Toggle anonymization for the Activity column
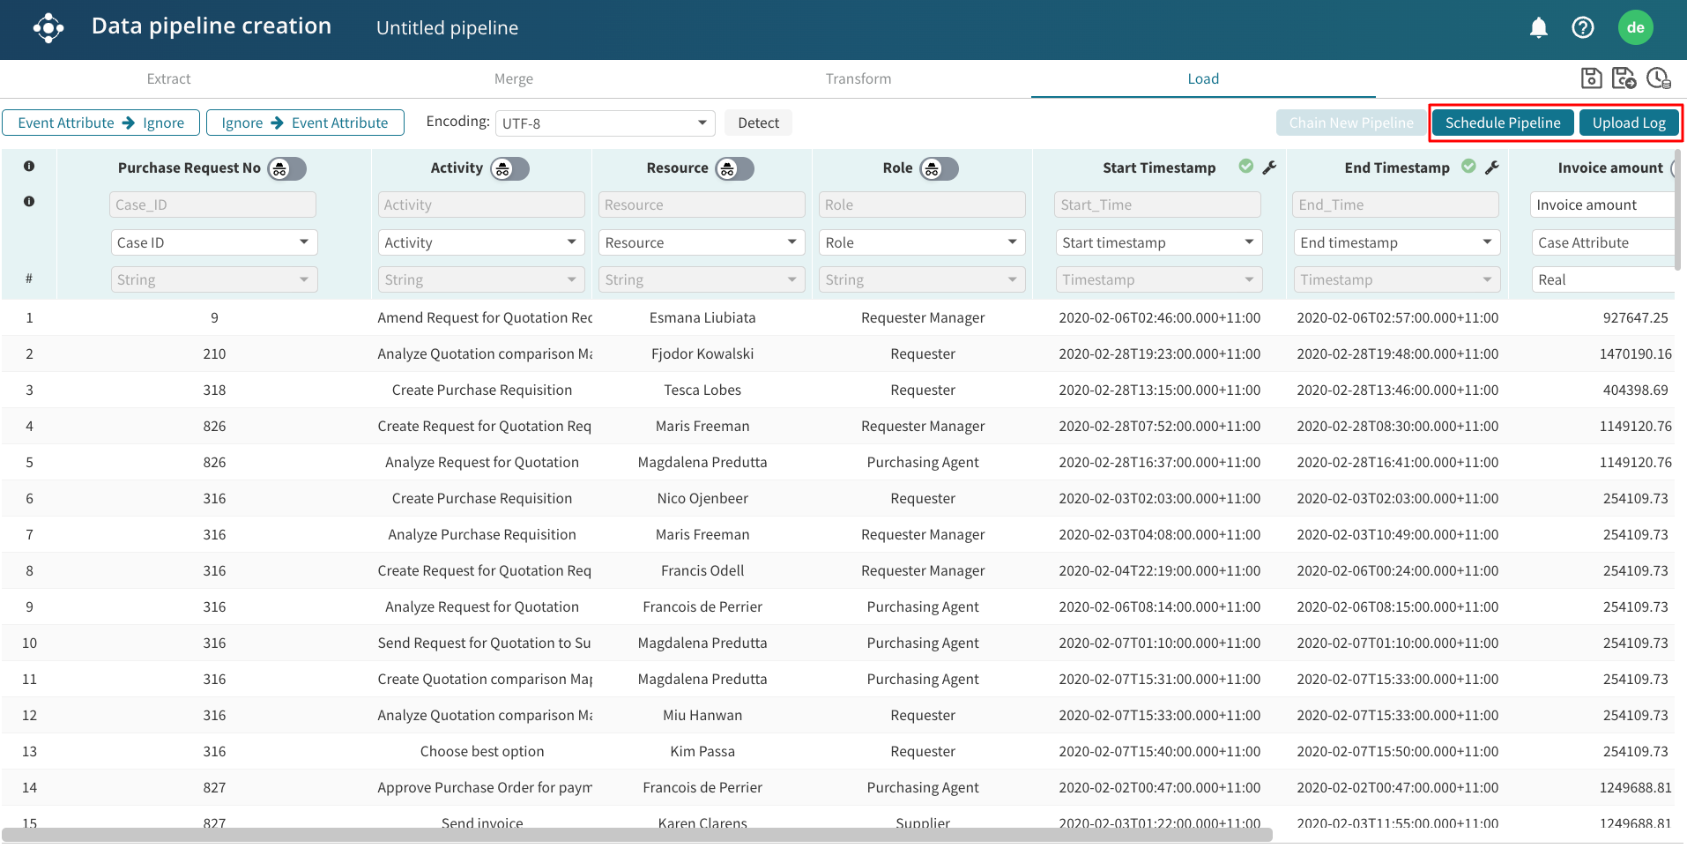The width and height of the screenshot is (1687, 848). point(509,168)
